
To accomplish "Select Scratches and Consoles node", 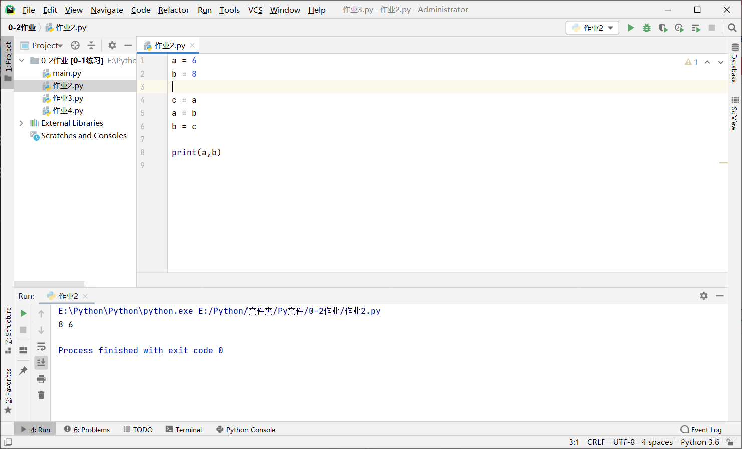I will pyautogui.click(x=84, y=136).
